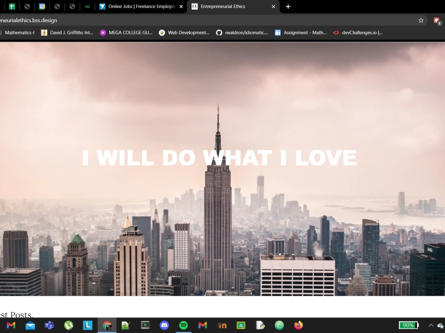445x333 pixels.
Task: Open a new browser tab
Action: point(288,7)
